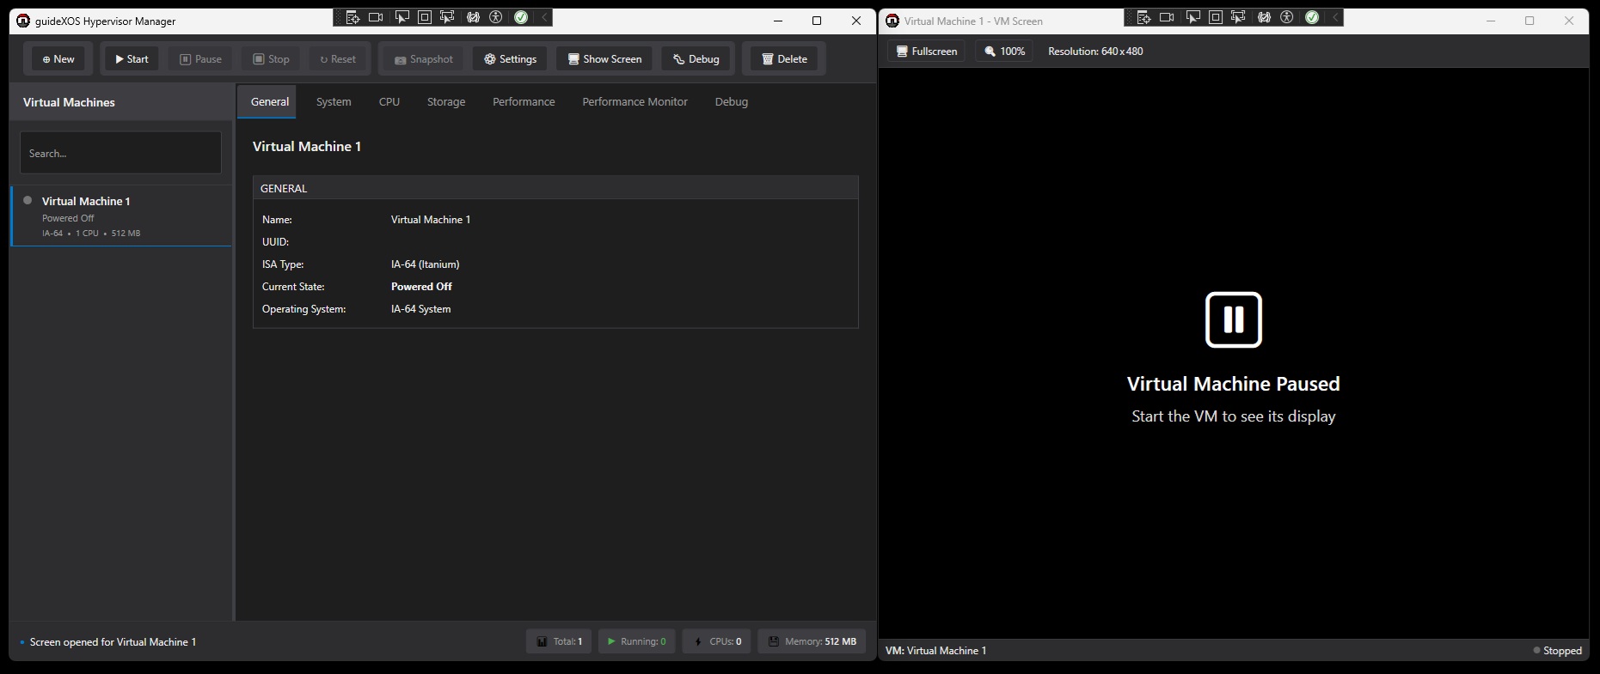The height and width of the screenshot is (674, 1600).
Task: Click the CPUs: 0 status chip
Action: 717,641
